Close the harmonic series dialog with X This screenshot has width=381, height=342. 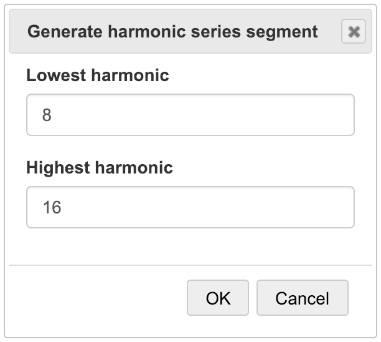pos(354,32)
